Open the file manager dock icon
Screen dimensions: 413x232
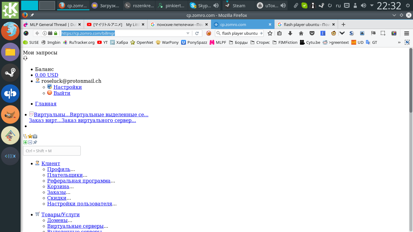pos(10,52)
